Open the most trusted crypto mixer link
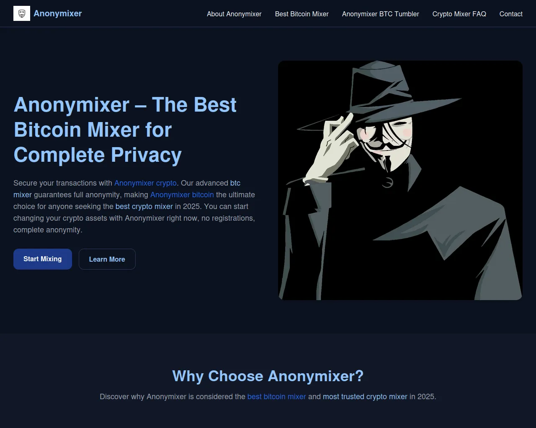536x428 pixels. click(x=365, y=397)
